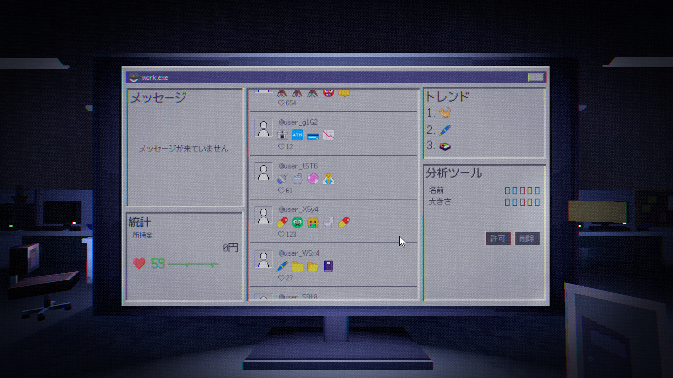This screenshot has width=673, height=378.
Task: Click the work.exe title bar icon
Action: 134,77
